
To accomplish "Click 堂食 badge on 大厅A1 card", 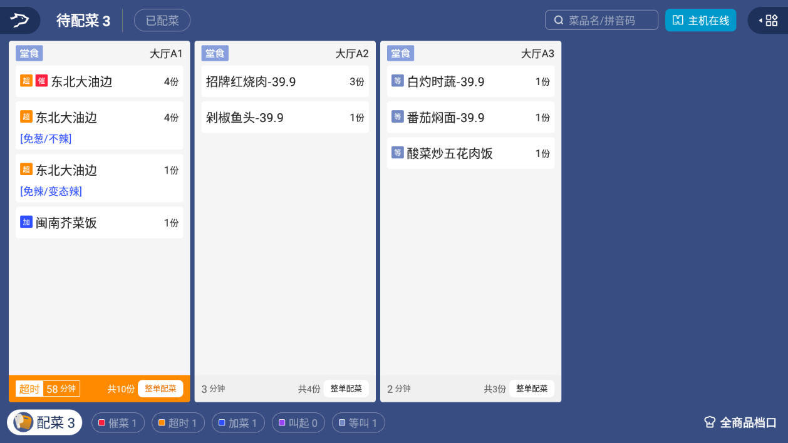I will coord(29,53).
